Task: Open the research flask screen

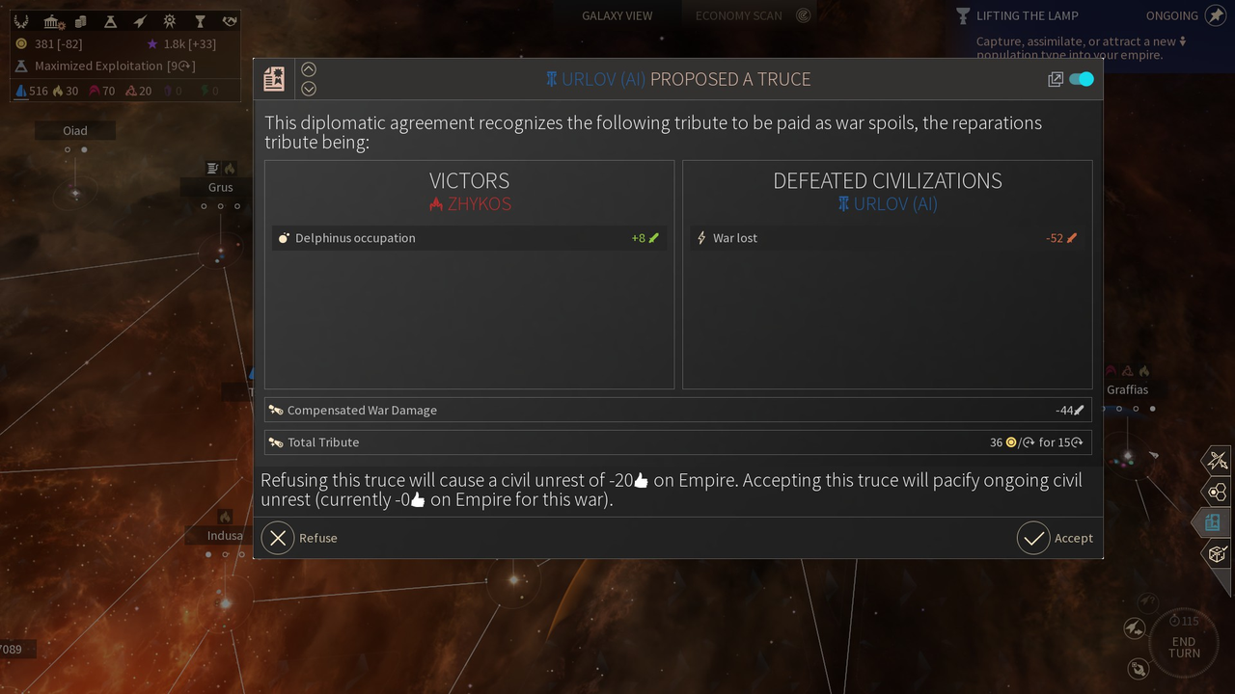Action: pyautogui.click(x=110, y=20)
